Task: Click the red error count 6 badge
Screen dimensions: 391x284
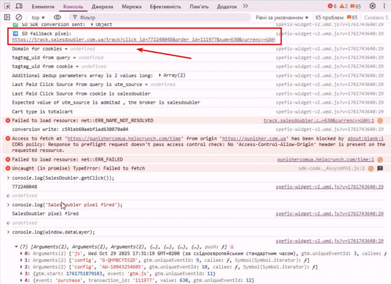Action: pos(332,6)
